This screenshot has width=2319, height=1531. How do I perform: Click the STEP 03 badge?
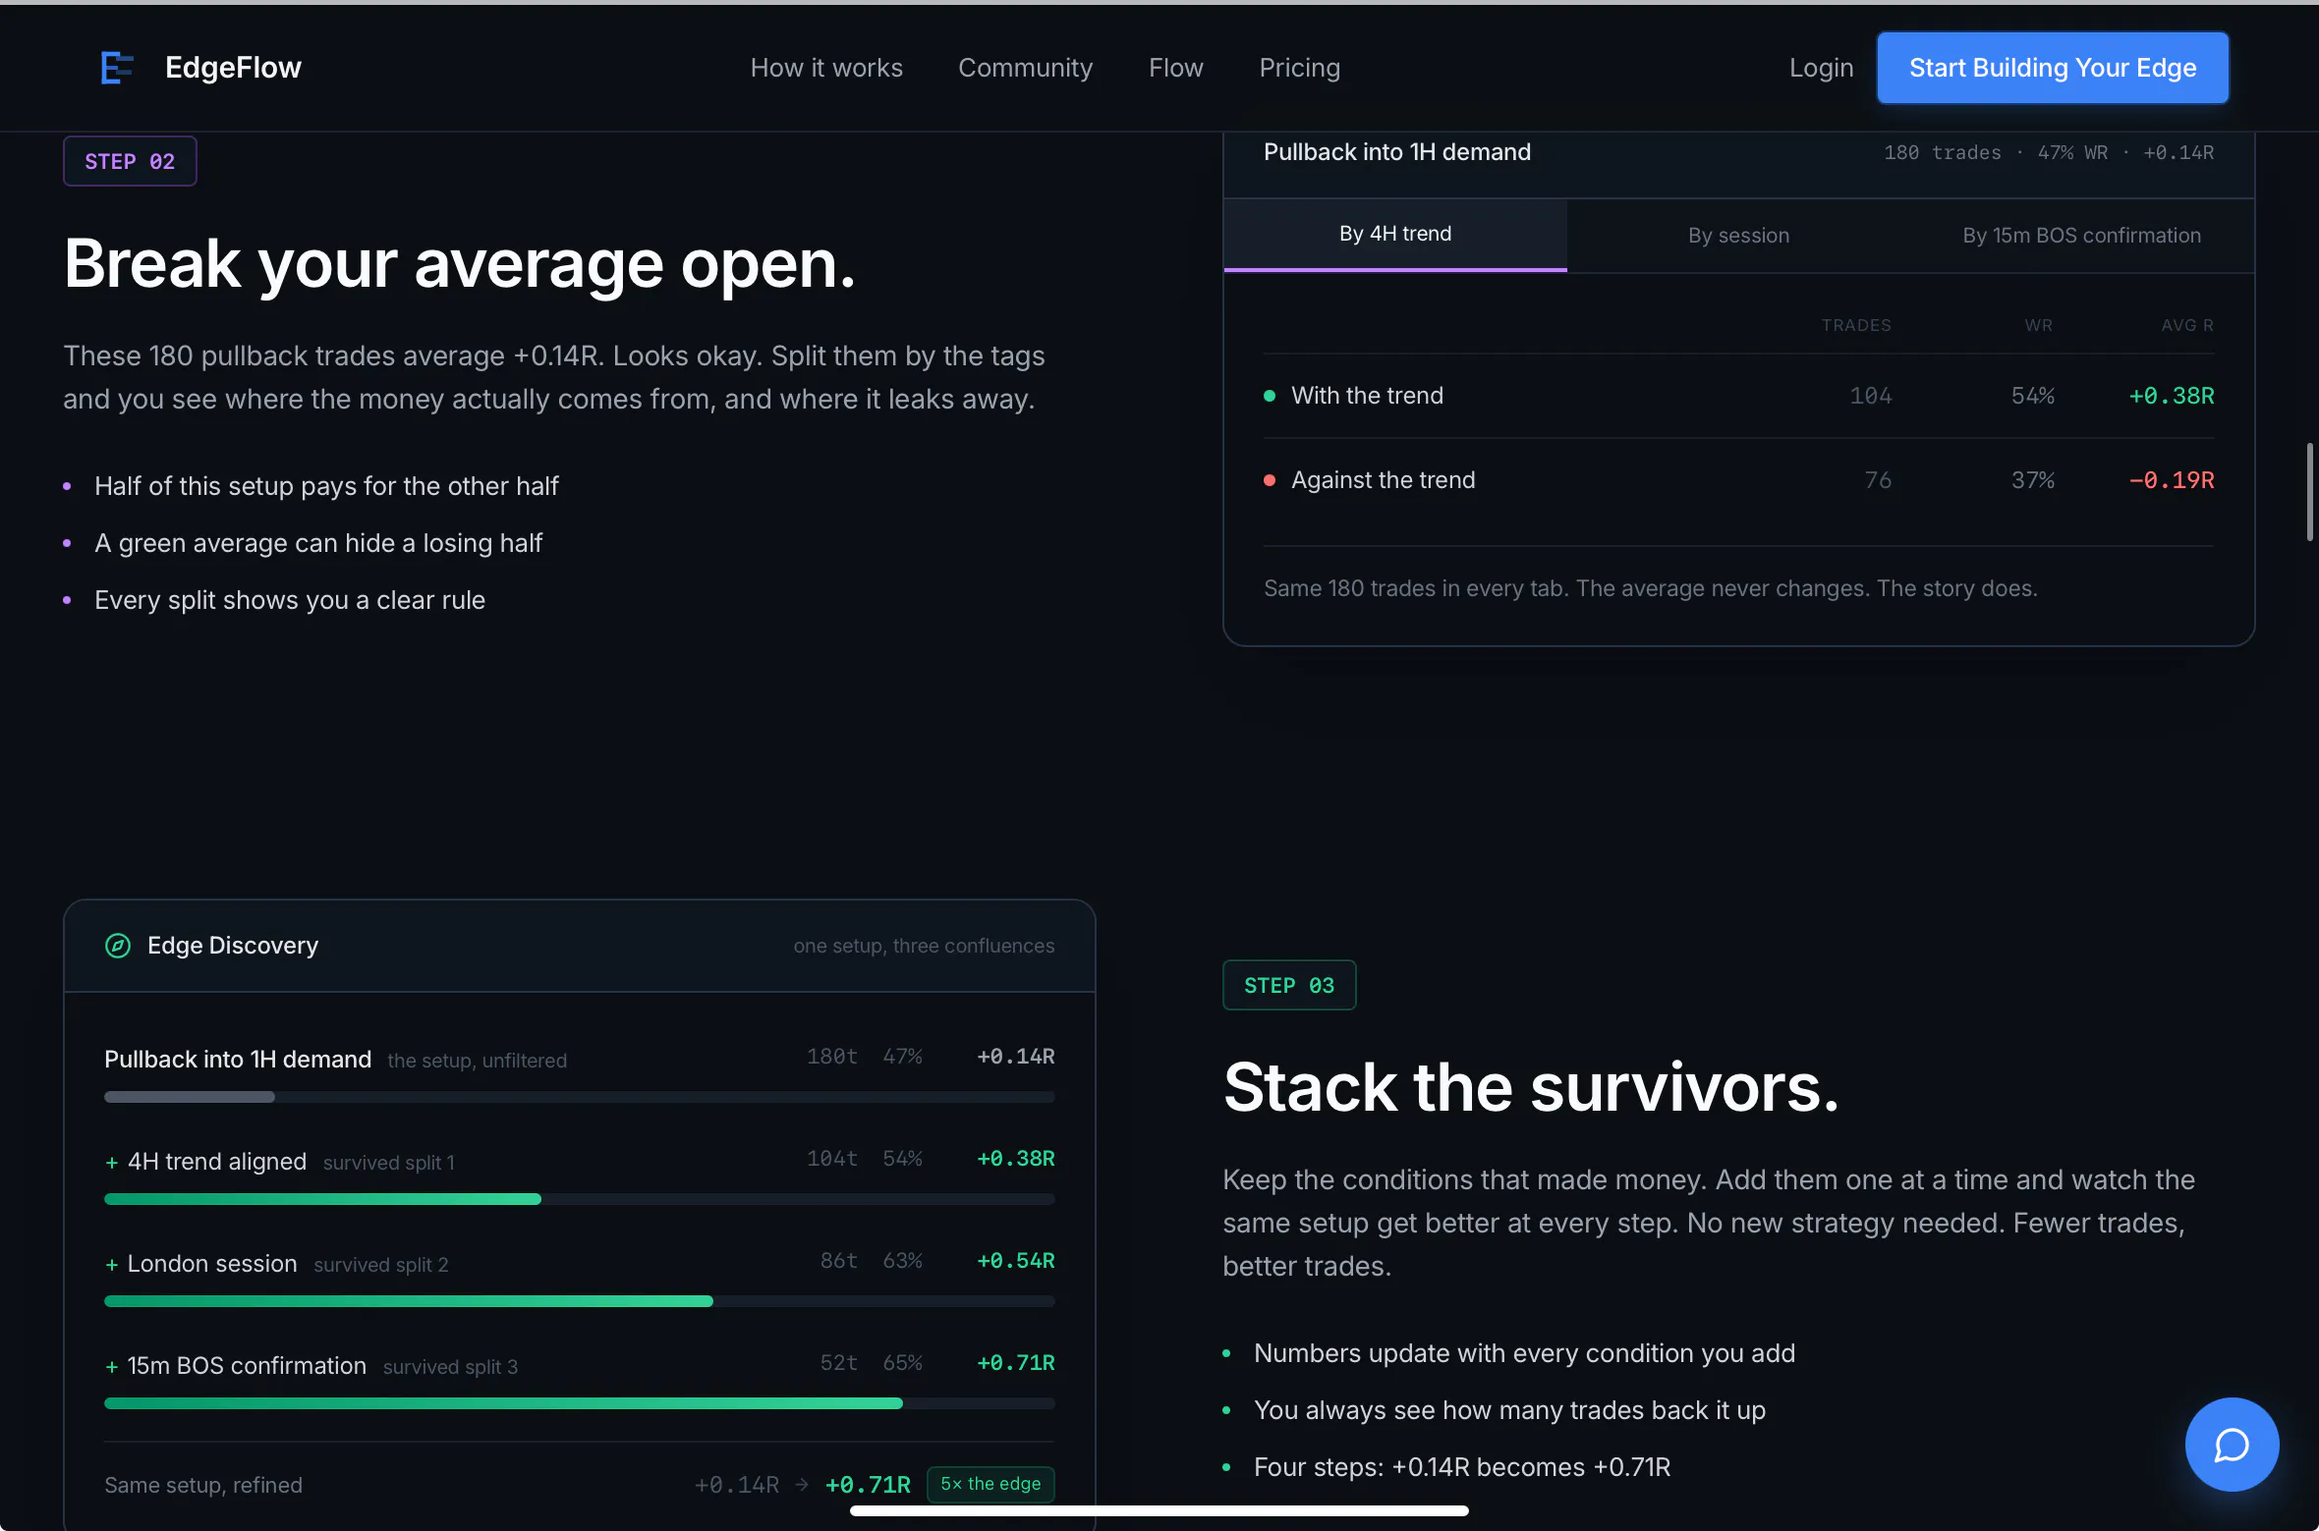pos(1289,985)
